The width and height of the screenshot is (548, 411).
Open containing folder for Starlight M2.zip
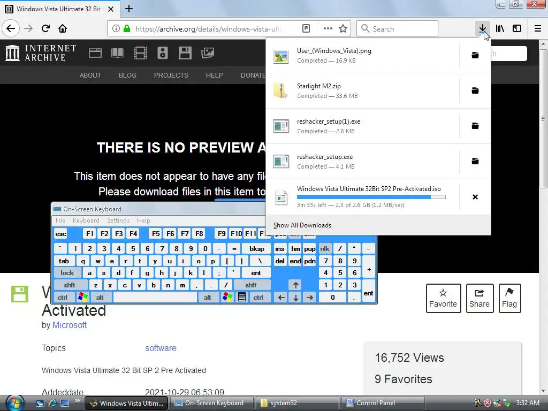(x=475, y=90)
